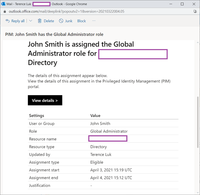Click the 'Resource name' row label
200x195 pixels.
coord(43,139)
